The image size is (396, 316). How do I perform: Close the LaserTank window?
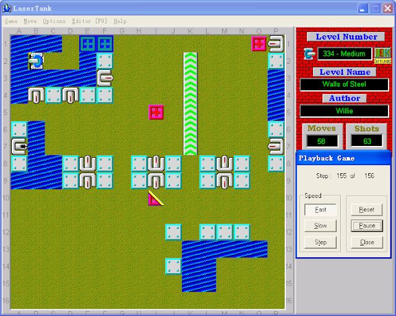pyautogui.click(x=387, y=8)
